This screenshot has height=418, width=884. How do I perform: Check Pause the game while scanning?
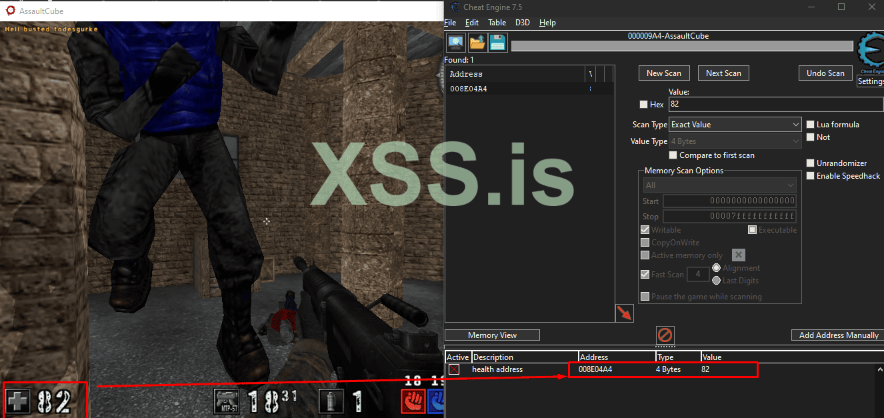645,297
